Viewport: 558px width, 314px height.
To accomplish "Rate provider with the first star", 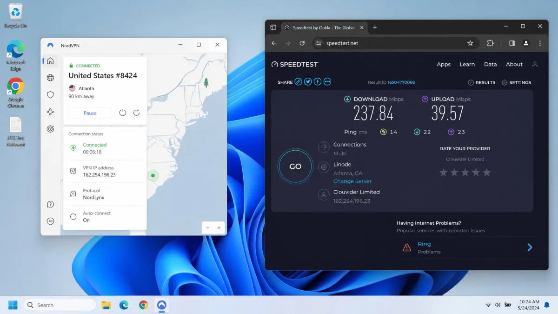I will 444,173.
